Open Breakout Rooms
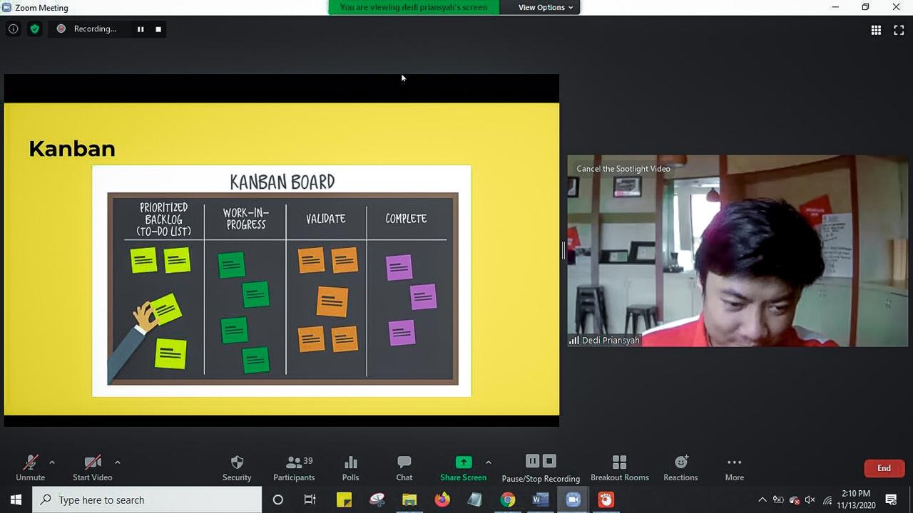 click(619, 467)
